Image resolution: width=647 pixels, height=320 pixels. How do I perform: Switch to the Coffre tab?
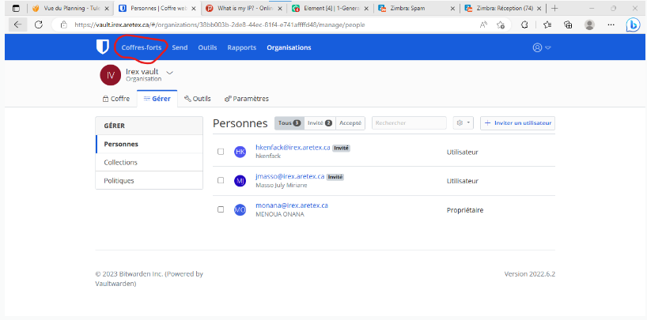(x=116, y=99)
